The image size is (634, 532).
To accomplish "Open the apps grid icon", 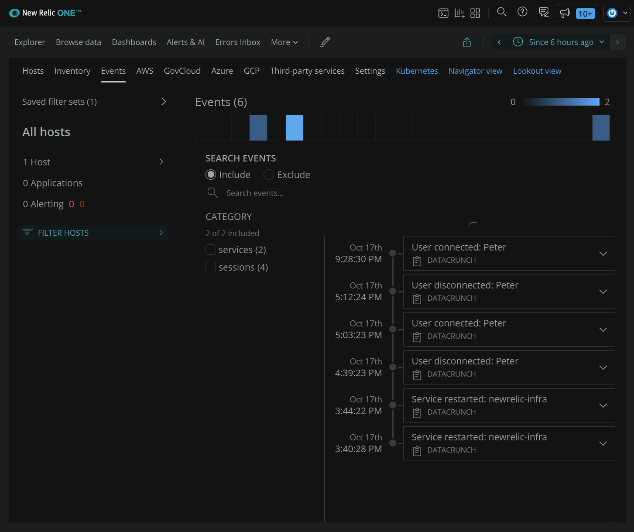I will [x=475, y=13].
